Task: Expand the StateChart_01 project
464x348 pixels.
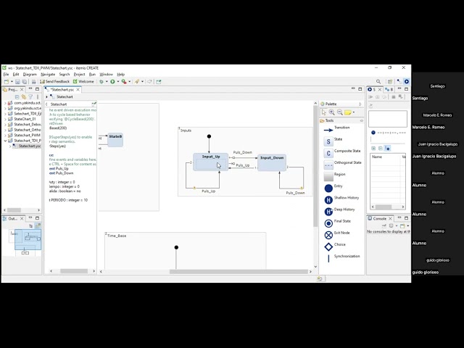Action: pyautogui.click(x=5, y=119)
